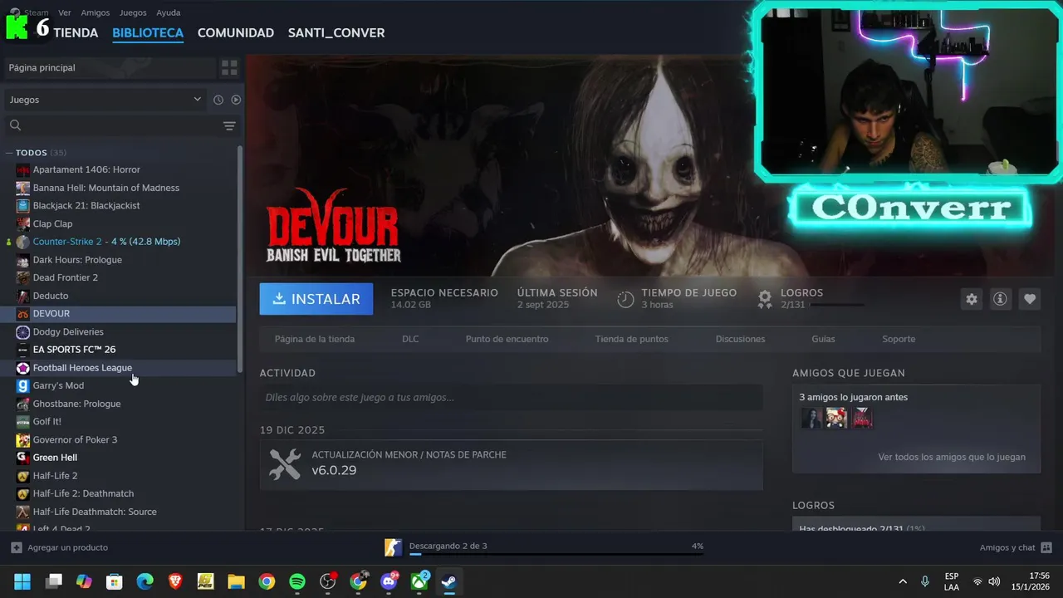Open Spotify from taskbar

point(297,581)
